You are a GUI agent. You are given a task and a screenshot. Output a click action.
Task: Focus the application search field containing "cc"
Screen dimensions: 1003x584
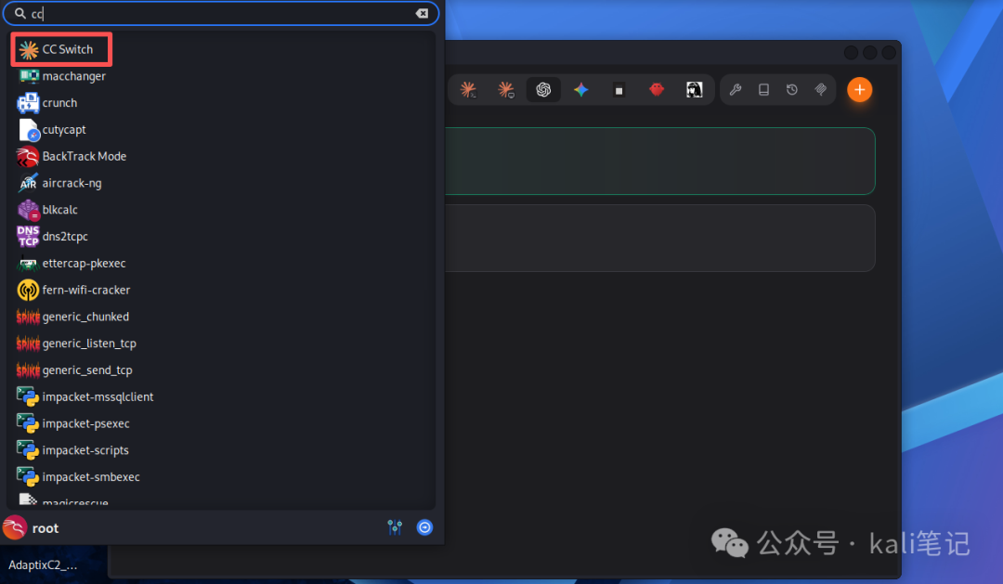pyautogui.click(x=221, y=13)
